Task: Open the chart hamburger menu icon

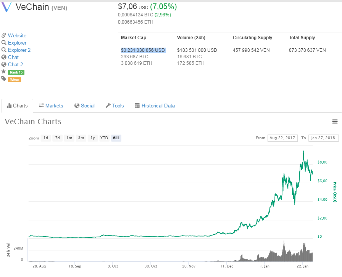Action: (x=335, y=122)
